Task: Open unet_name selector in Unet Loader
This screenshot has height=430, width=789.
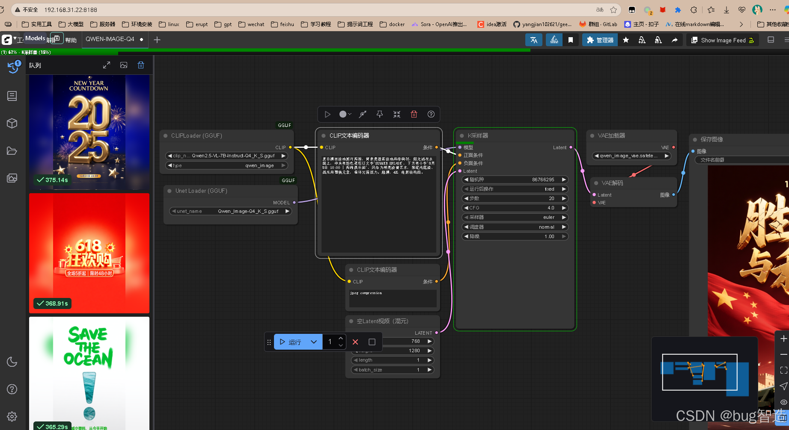Action: tap(231, 211)
